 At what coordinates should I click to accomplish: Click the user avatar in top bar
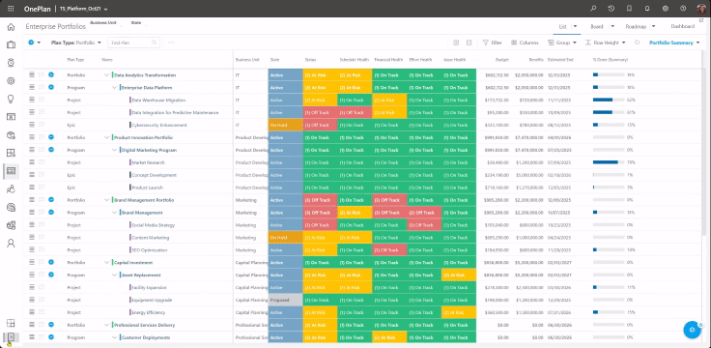click(x=701, y=9)
